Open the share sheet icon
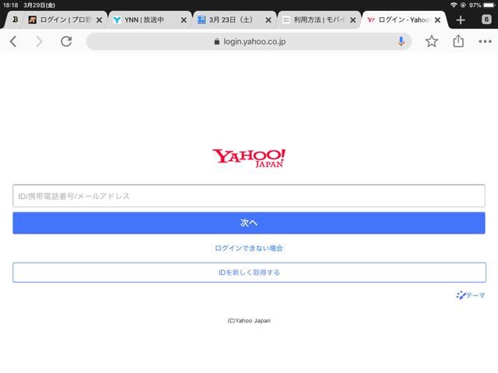498x373 pixels. pyautogui.click(x=458, y=41)
